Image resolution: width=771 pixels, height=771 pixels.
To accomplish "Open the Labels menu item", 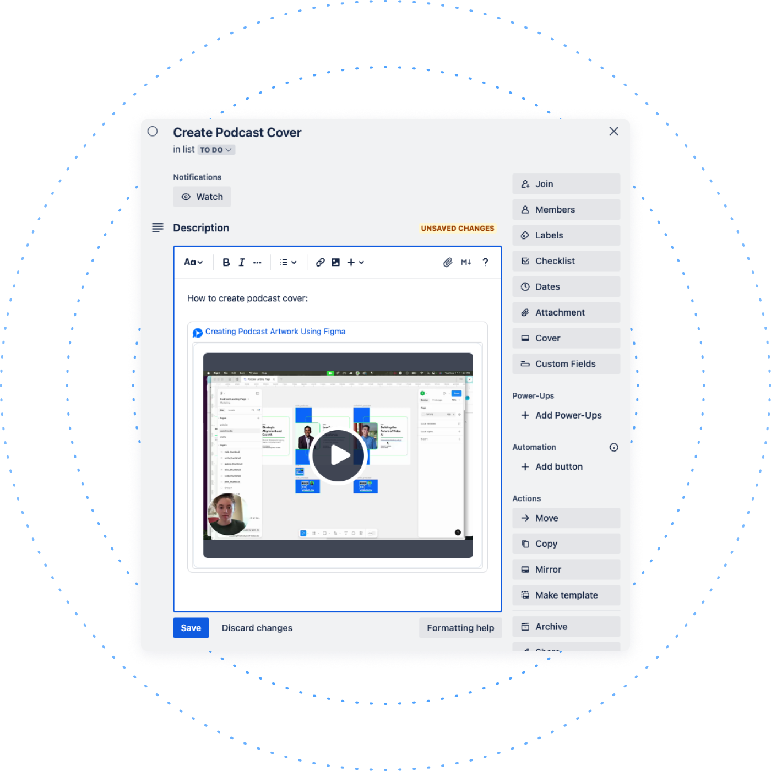I will coord(566,235).
